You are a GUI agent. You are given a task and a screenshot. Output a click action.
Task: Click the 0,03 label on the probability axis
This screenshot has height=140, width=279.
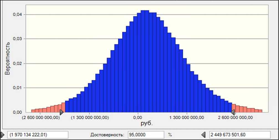(x=17, y=39)
